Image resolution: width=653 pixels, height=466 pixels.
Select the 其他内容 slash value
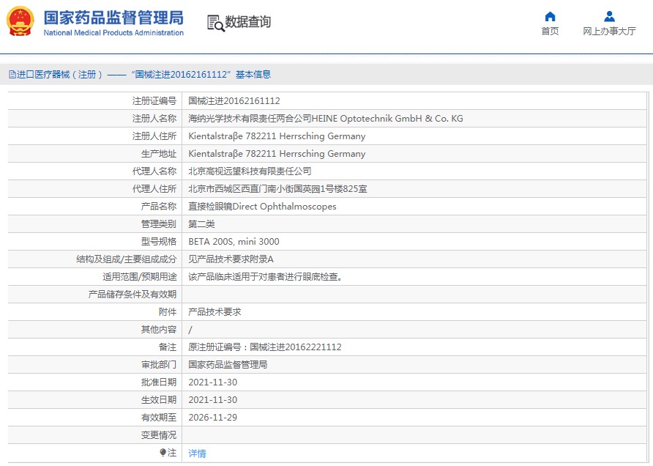[x=190, y=330]
